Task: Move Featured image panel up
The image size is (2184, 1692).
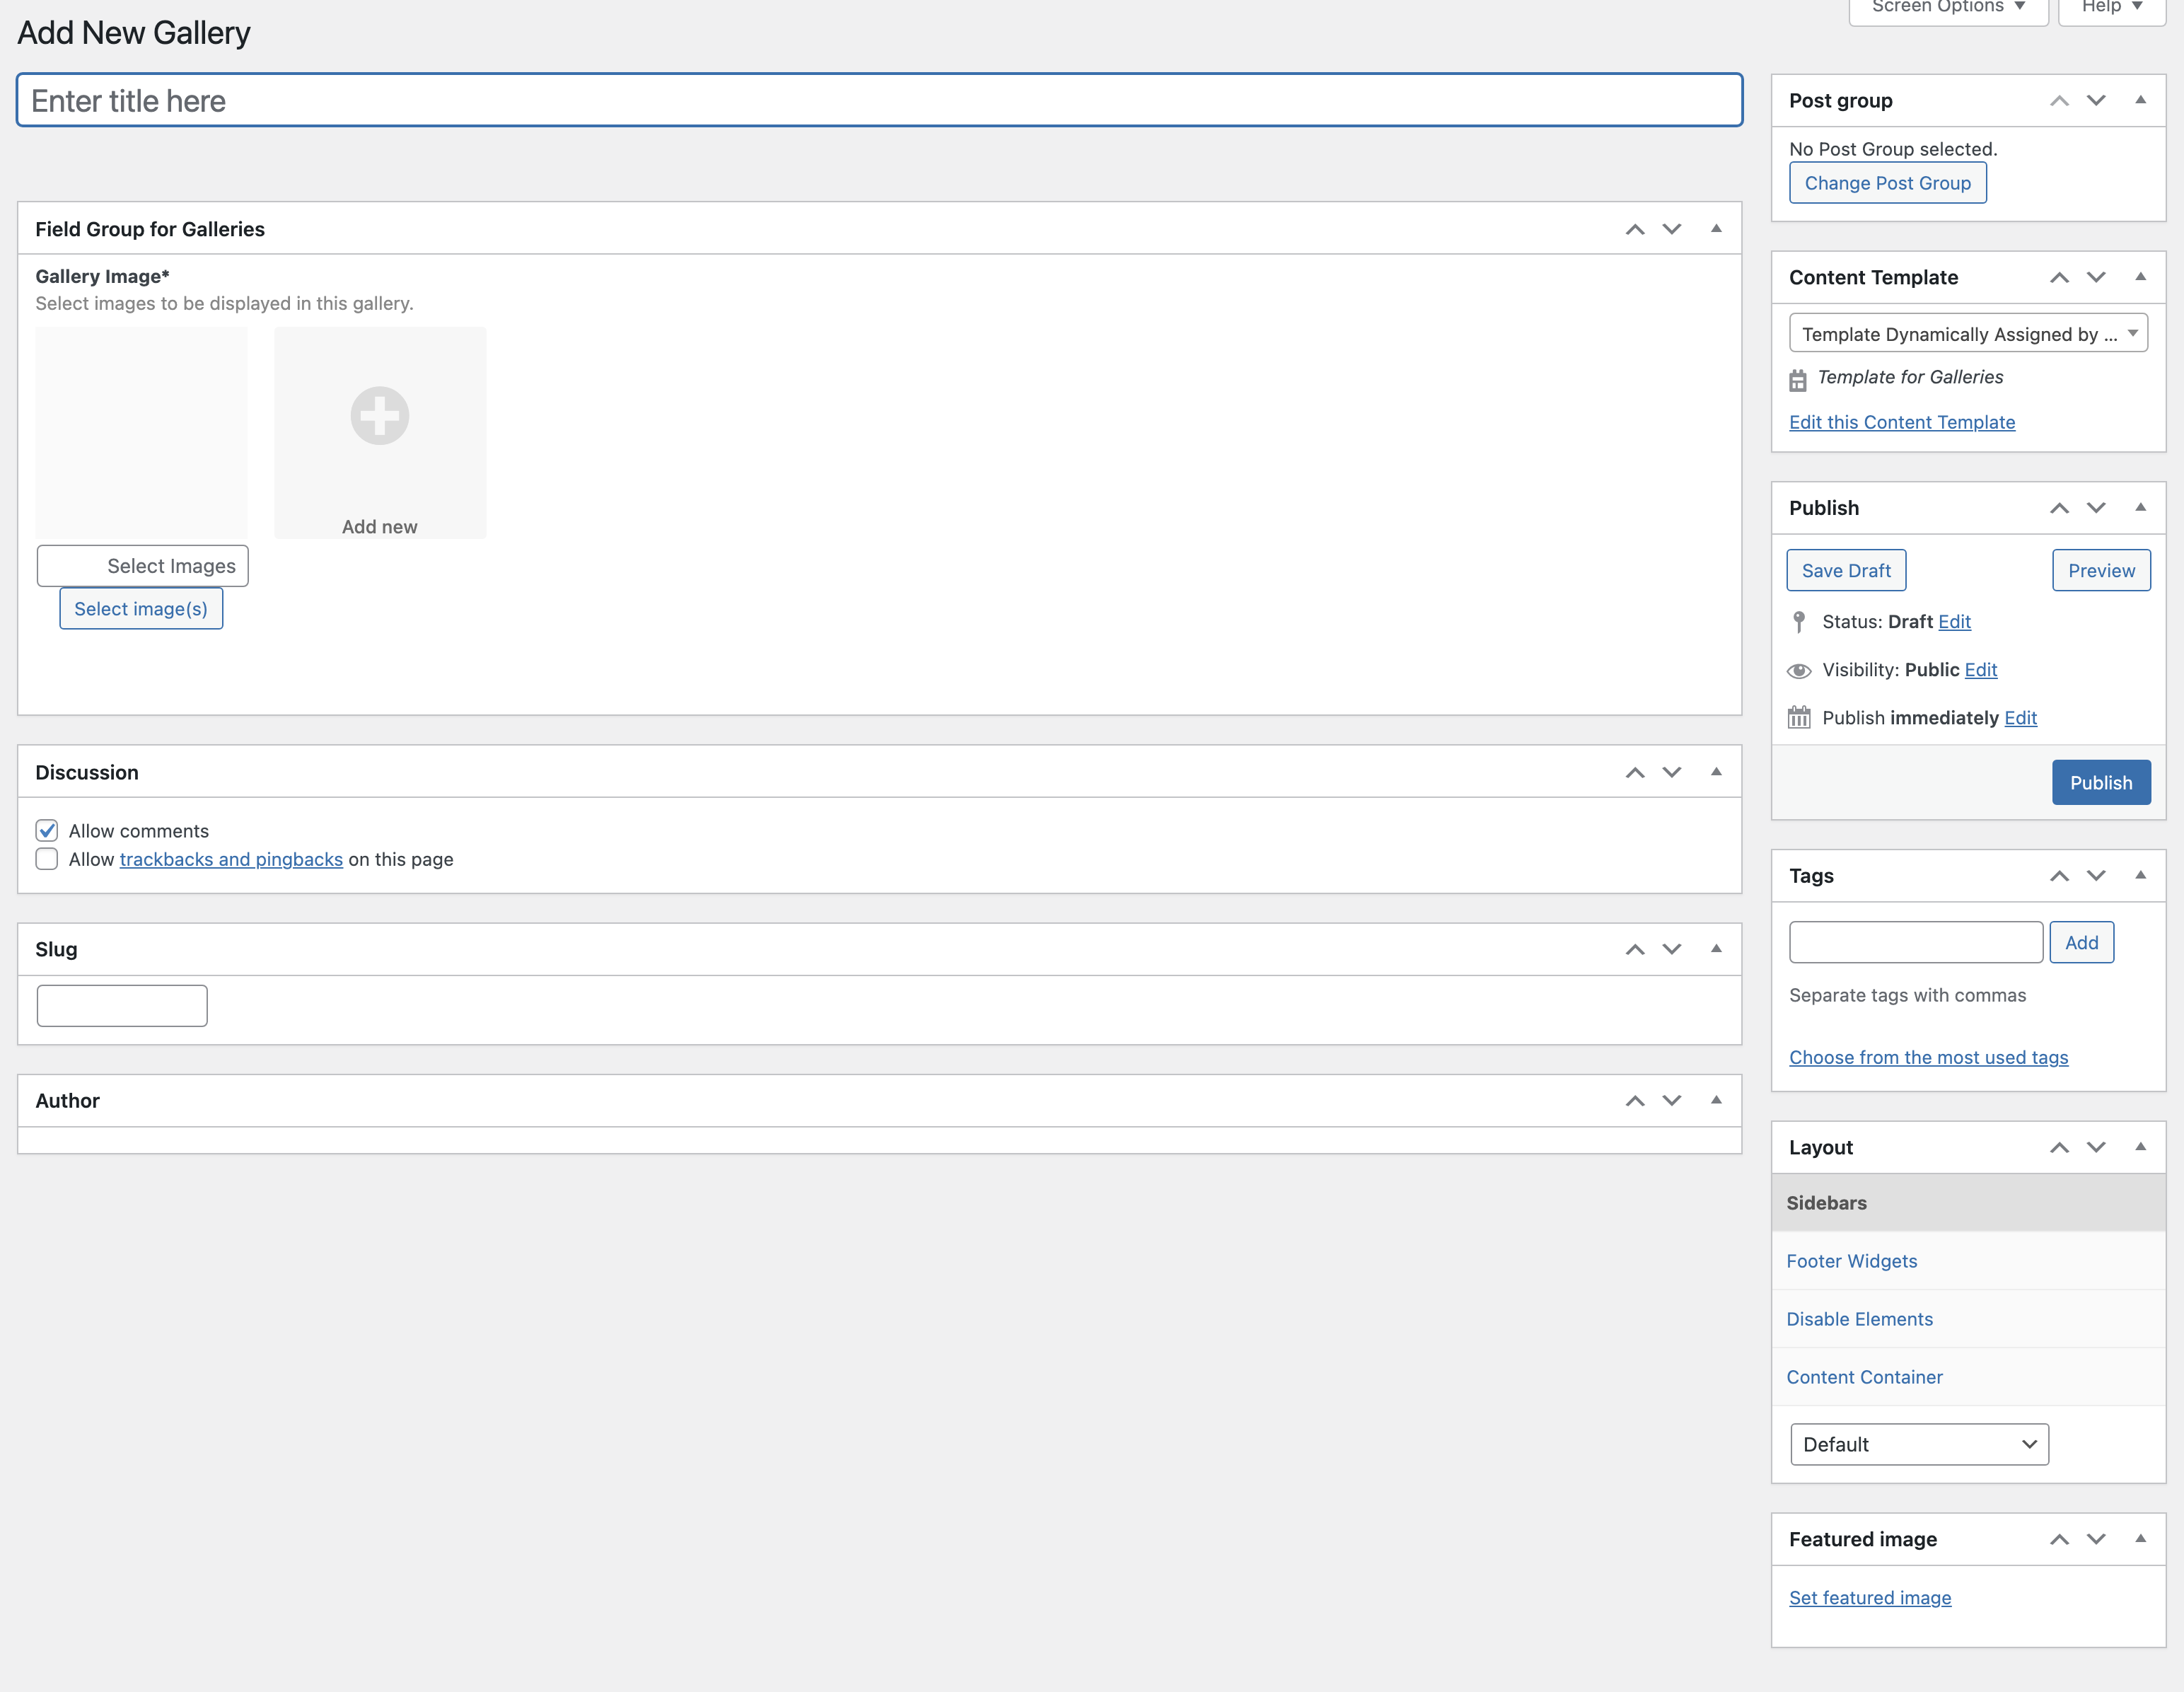Action: click(2059, 1539)
